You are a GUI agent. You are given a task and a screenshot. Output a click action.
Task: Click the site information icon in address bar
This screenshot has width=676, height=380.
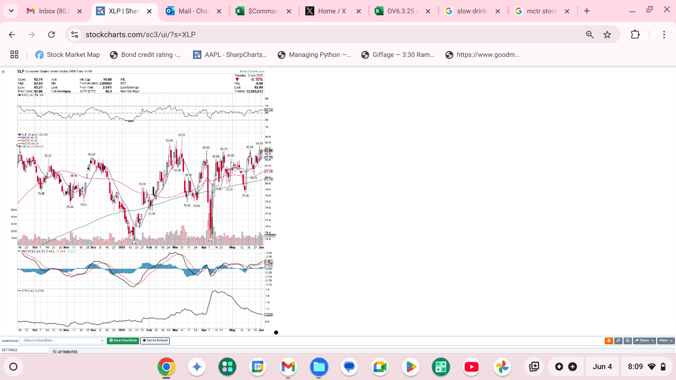(75, 35)
